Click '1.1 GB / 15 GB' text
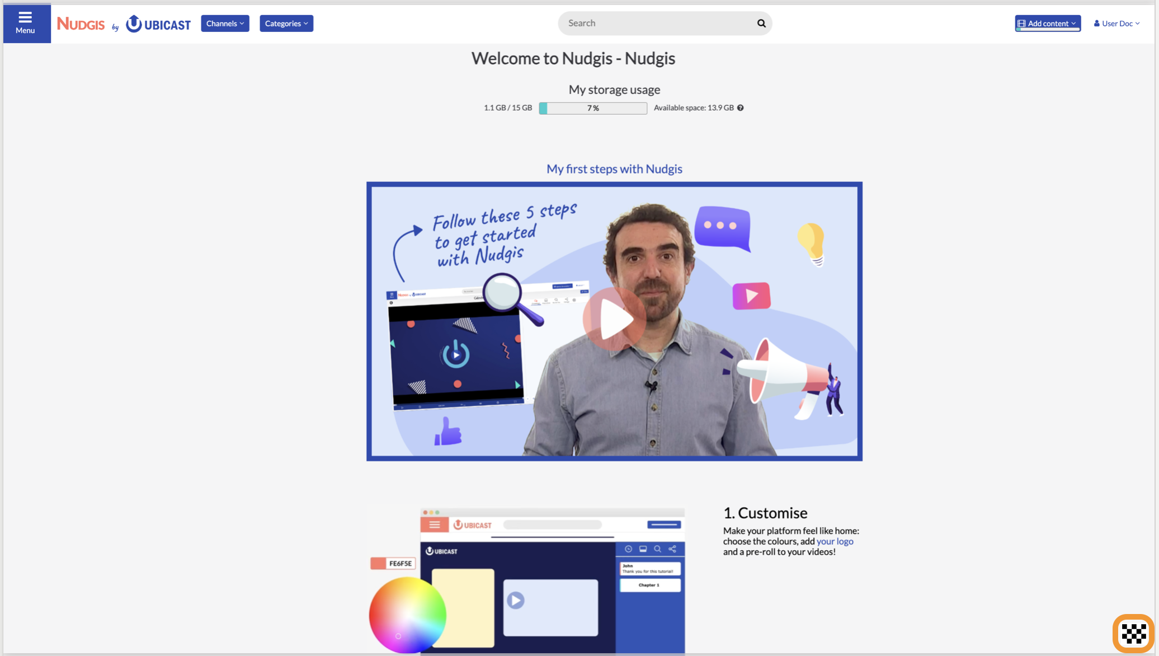The height and width of the screenshot is (656, 1159). coord(508,108)
